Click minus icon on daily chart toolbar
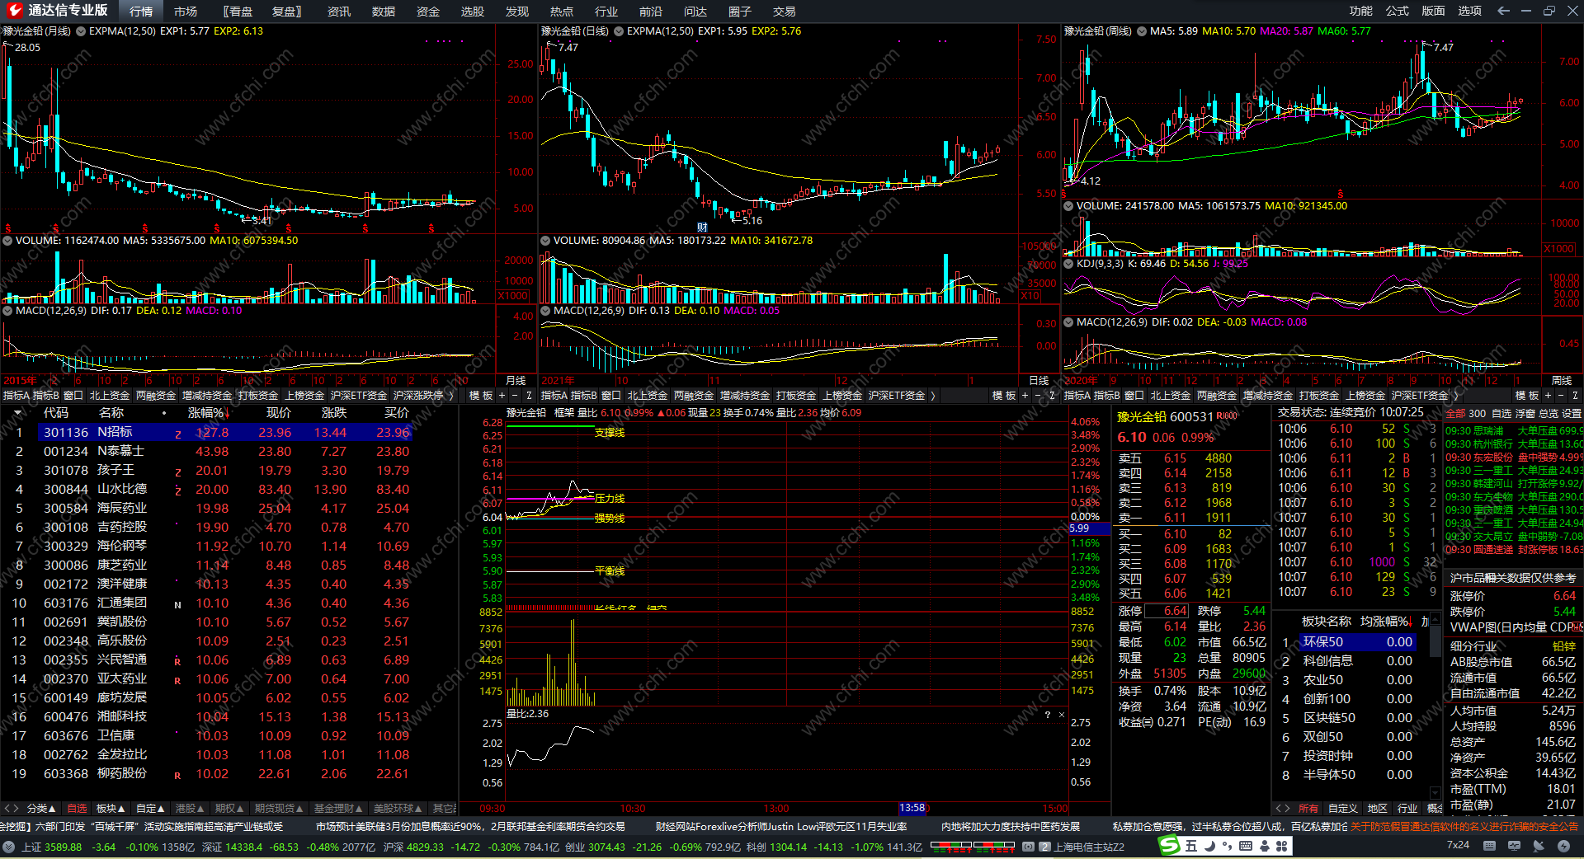Viewport: 1584px width, 859px height. (1038, 396)
